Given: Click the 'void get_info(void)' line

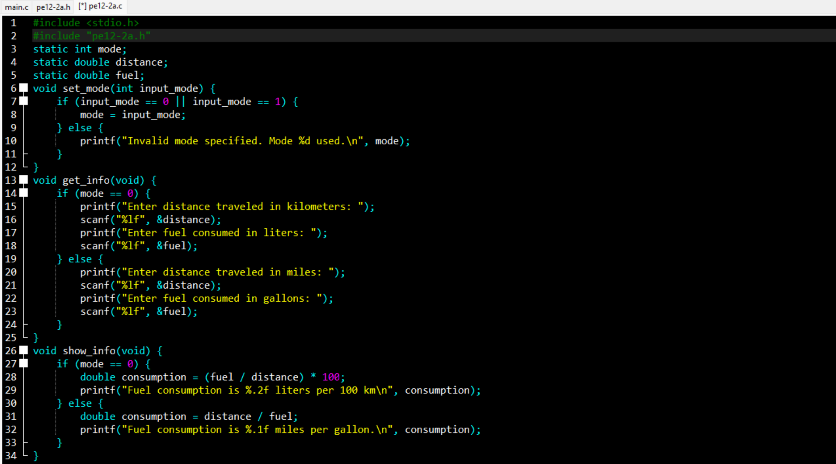Looking at the screenshot, I should click(94, 180).
